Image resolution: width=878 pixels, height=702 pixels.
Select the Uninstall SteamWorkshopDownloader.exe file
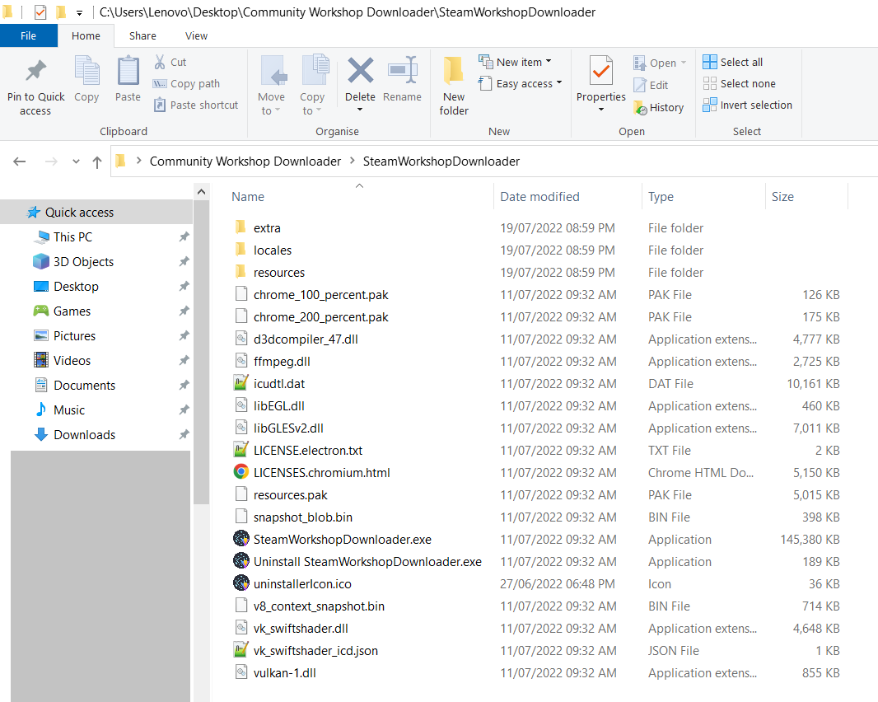367,561
